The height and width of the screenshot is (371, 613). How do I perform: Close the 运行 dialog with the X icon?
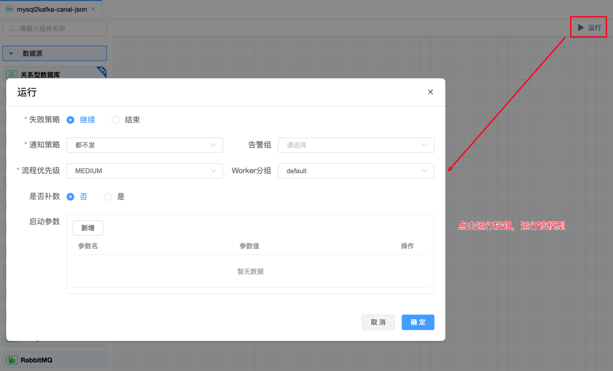431,92
